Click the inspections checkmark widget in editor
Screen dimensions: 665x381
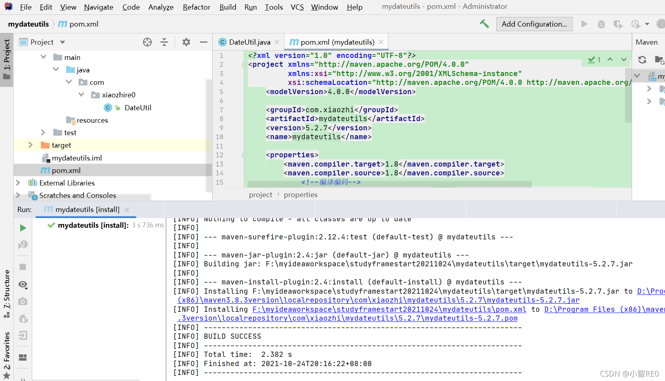pyautogui.click(x=594, y=60)
